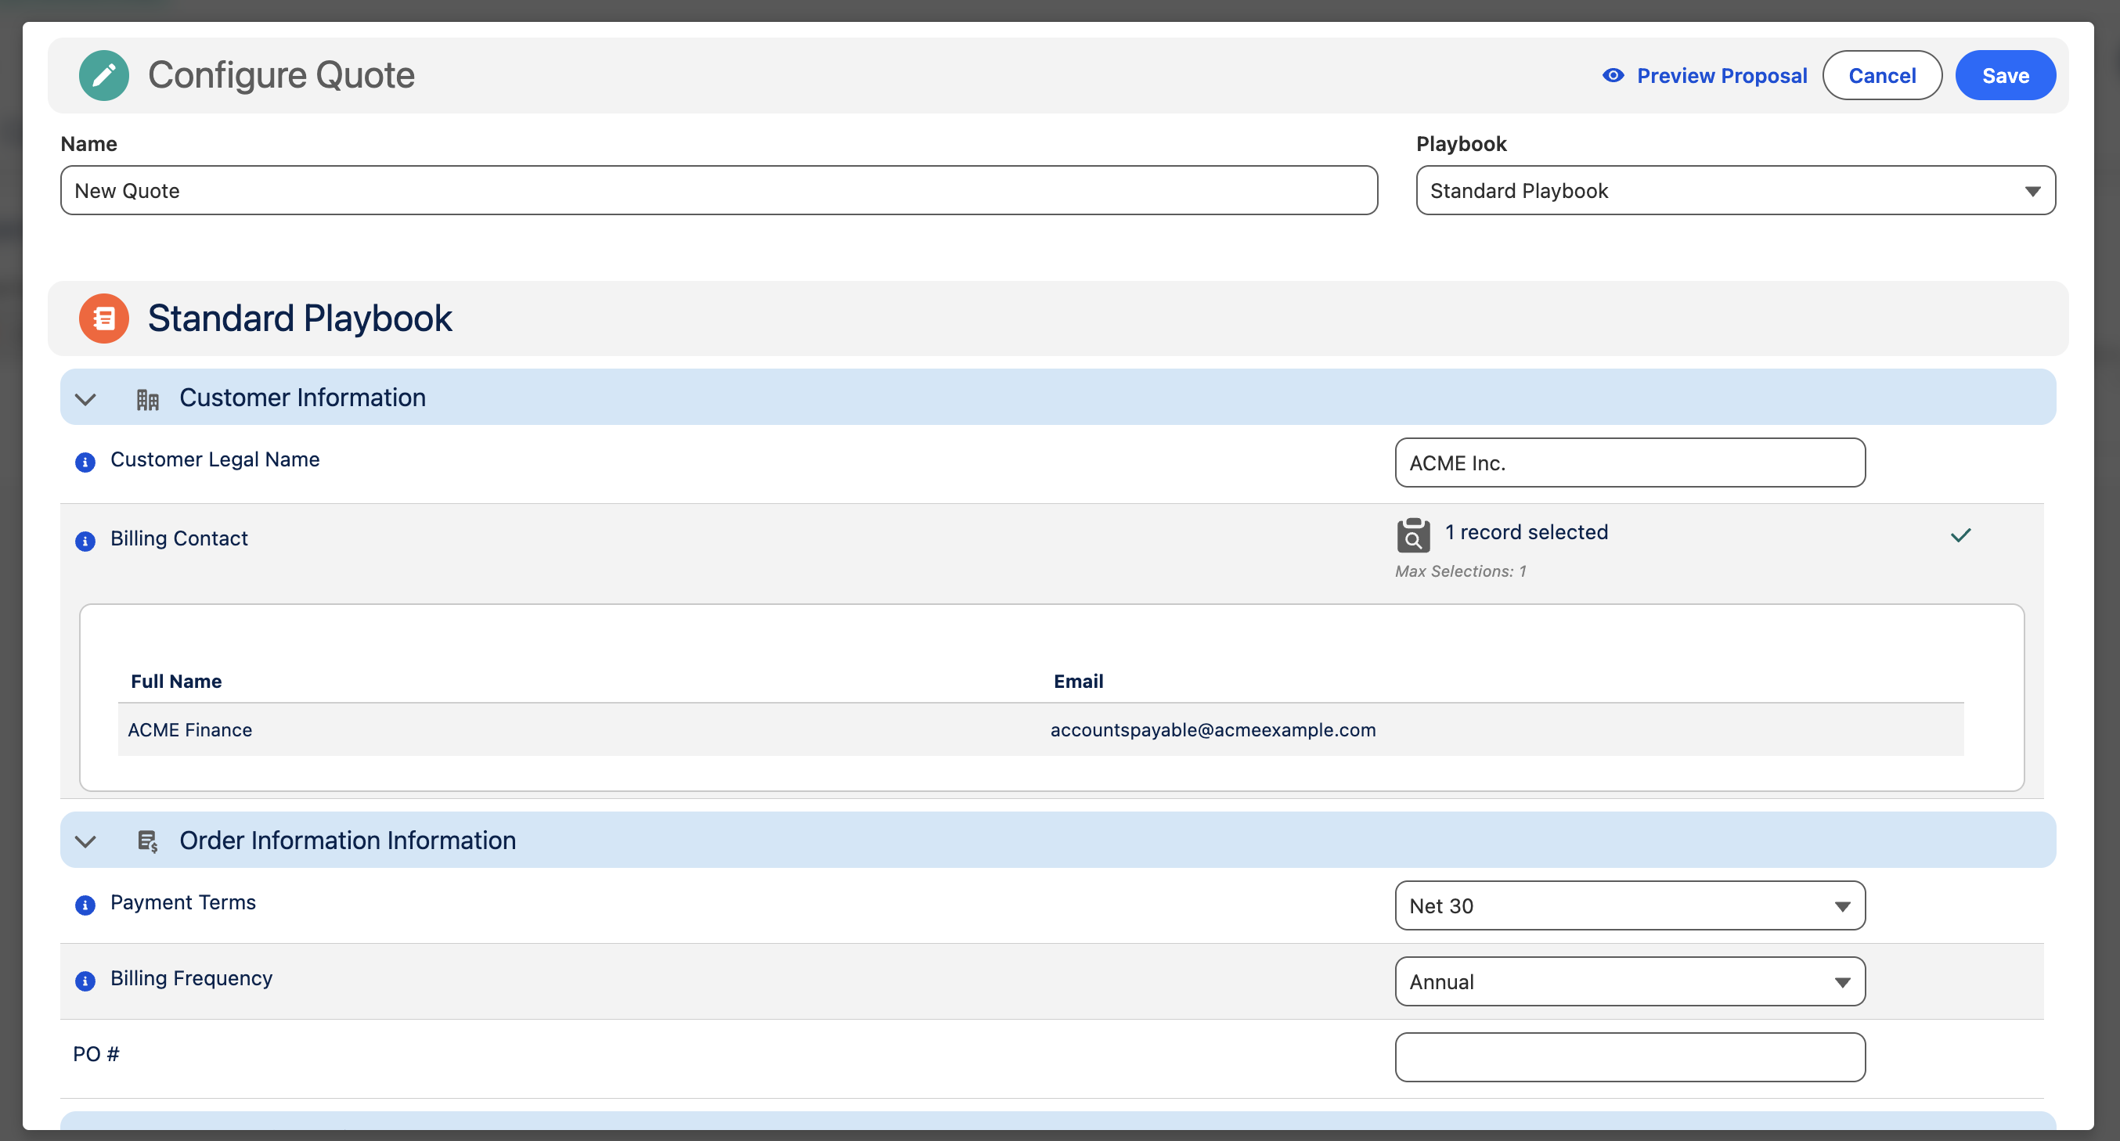Click the checkmark next to 1 record selected
Viewport: 2120px width, 1141px height.
coord(1960,535)
